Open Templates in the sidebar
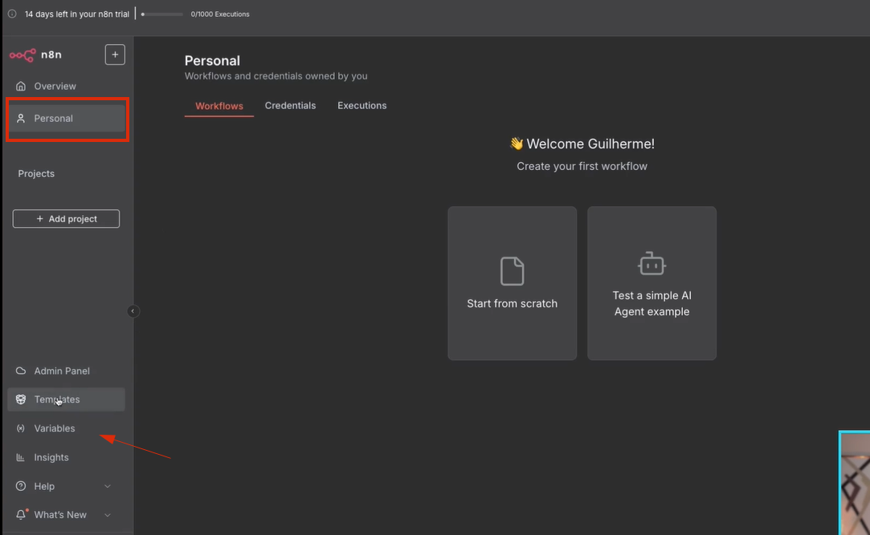This screenshot has height=535, width=870. [66, 399]
